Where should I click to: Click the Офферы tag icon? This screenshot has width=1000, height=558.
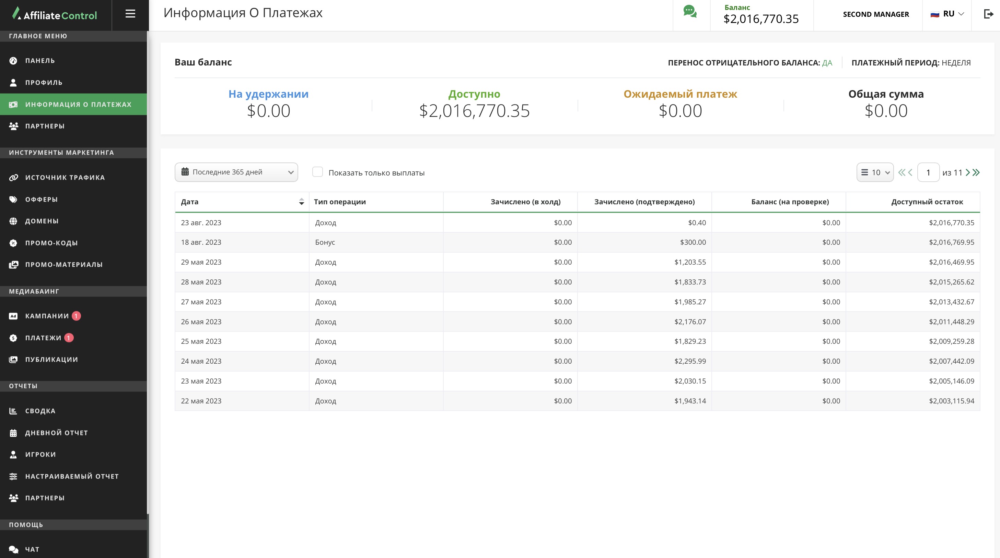click(14, 199)
